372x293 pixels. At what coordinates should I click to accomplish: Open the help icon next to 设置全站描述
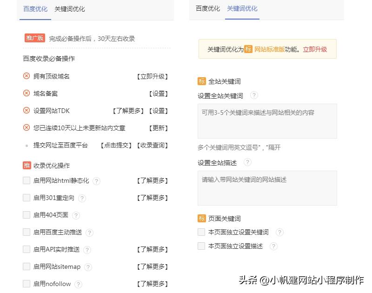(x=248, y=162)
